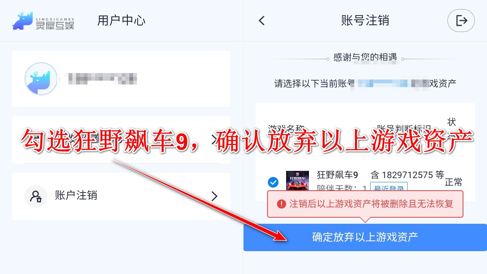
Task: Uncheck the 狂野飙车9 blue checkbox
Action: coord(273,182)
